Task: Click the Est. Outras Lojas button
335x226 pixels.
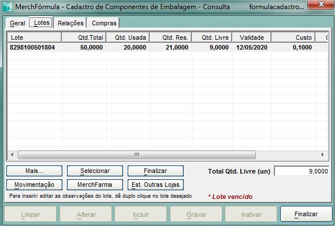Action: click(x=155, y=184)
